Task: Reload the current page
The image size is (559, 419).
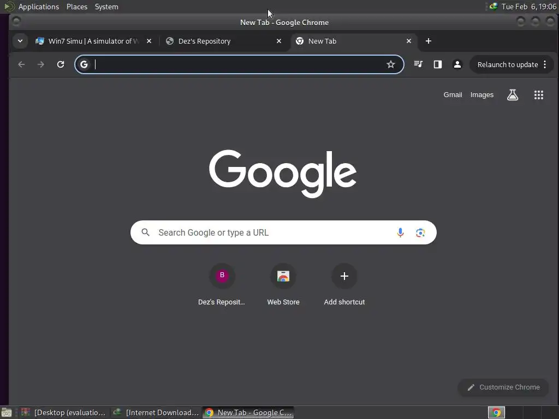Action: tap(61, 64)
